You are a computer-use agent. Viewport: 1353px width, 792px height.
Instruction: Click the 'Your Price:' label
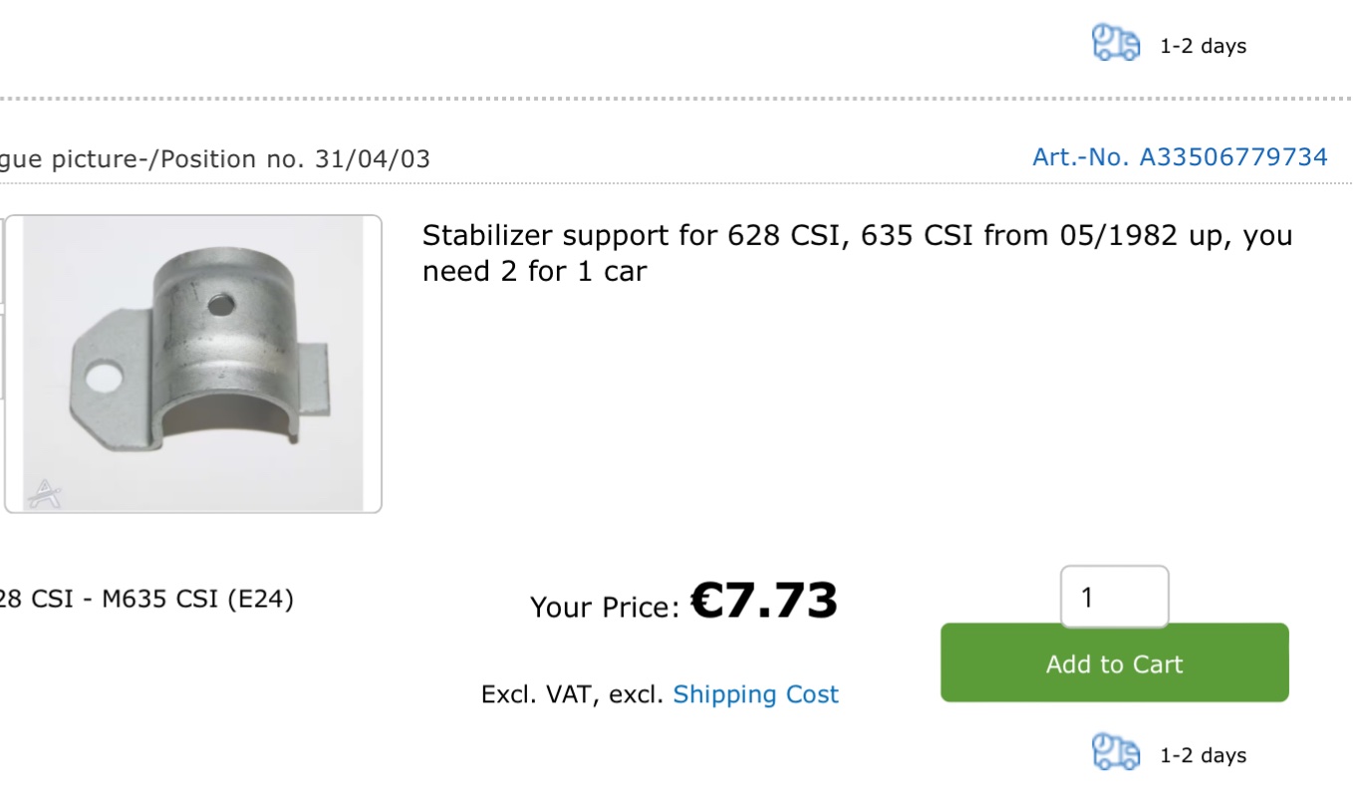(x=605, y=607)
